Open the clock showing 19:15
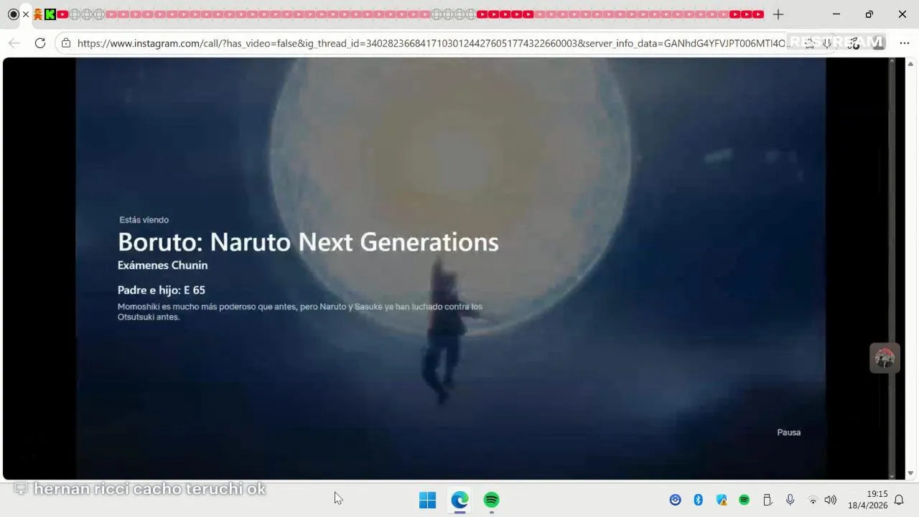The height and width of the screenshot is (517, 919). point(867,500)
